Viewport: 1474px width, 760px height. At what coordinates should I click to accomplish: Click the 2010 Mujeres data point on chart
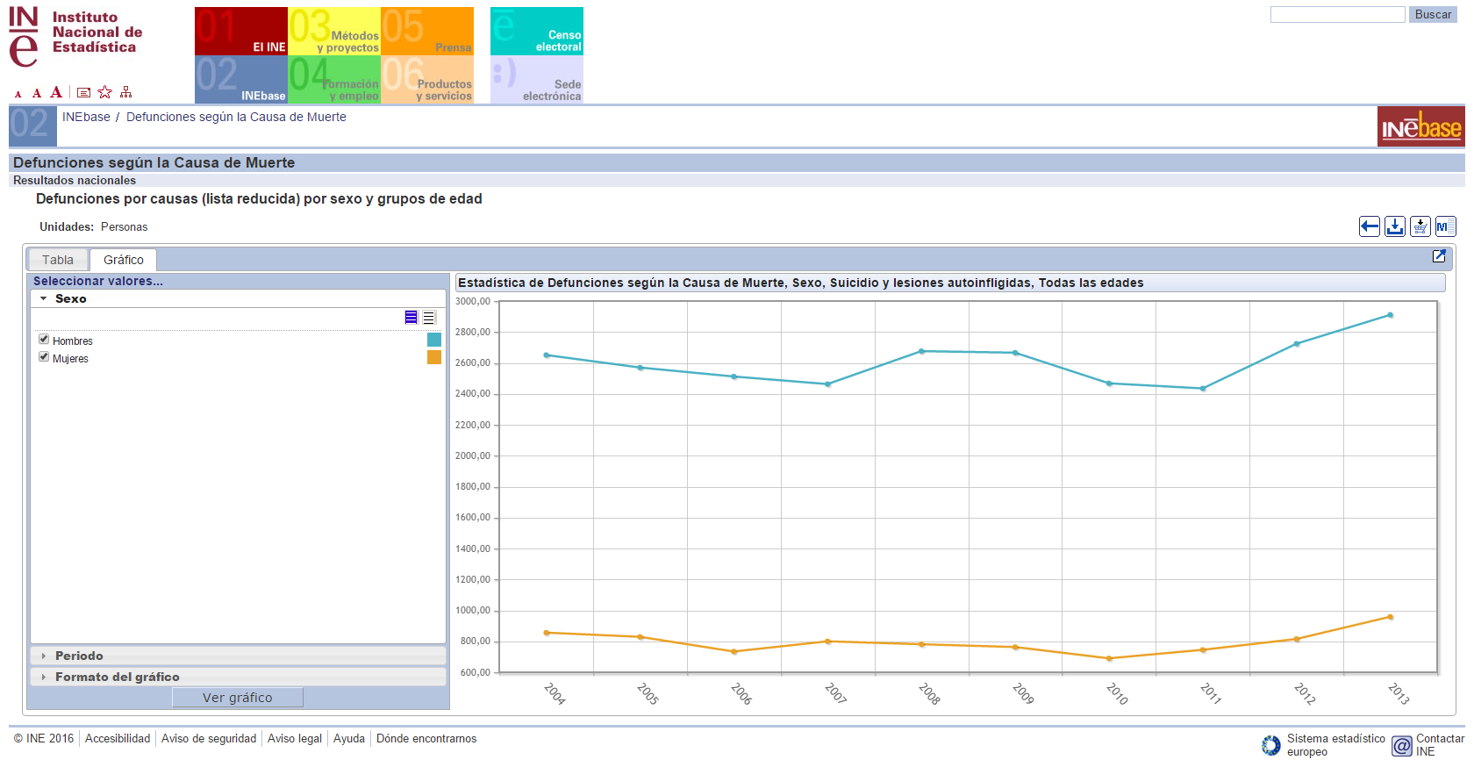pyautogui.click(x=1109, y=658)
